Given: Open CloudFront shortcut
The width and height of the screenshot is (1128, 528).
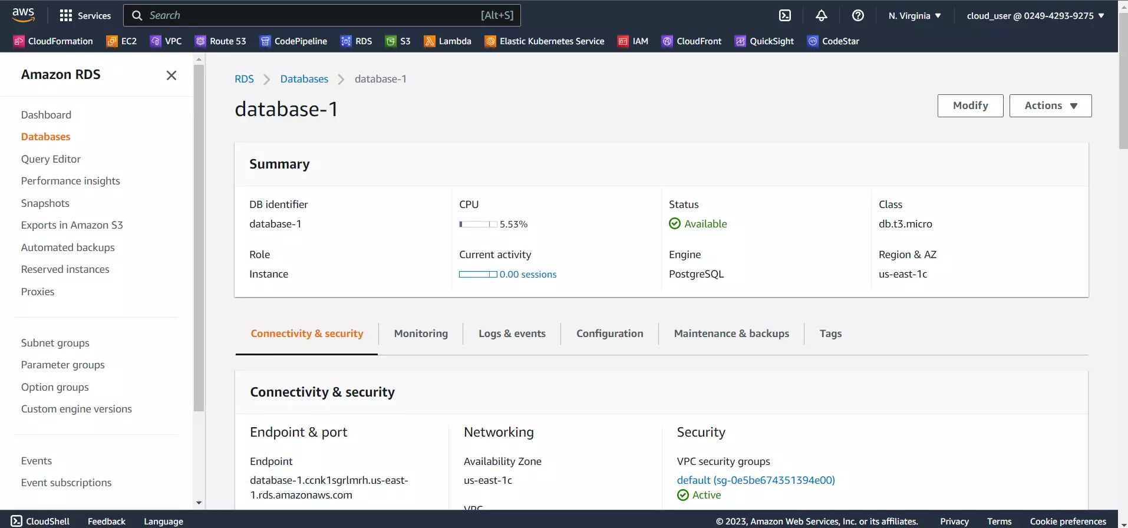Looking at the screenshot, I should click(692, 41).
